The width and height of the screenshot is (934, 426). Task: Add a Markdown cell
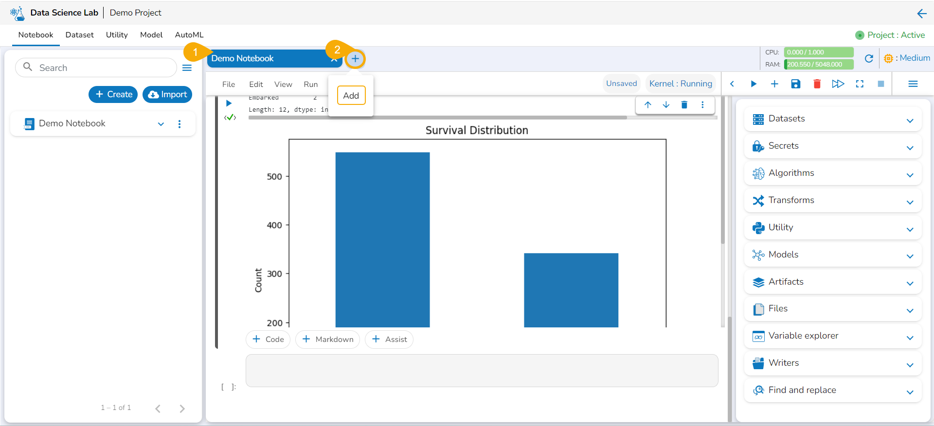(x=327, y=340)
